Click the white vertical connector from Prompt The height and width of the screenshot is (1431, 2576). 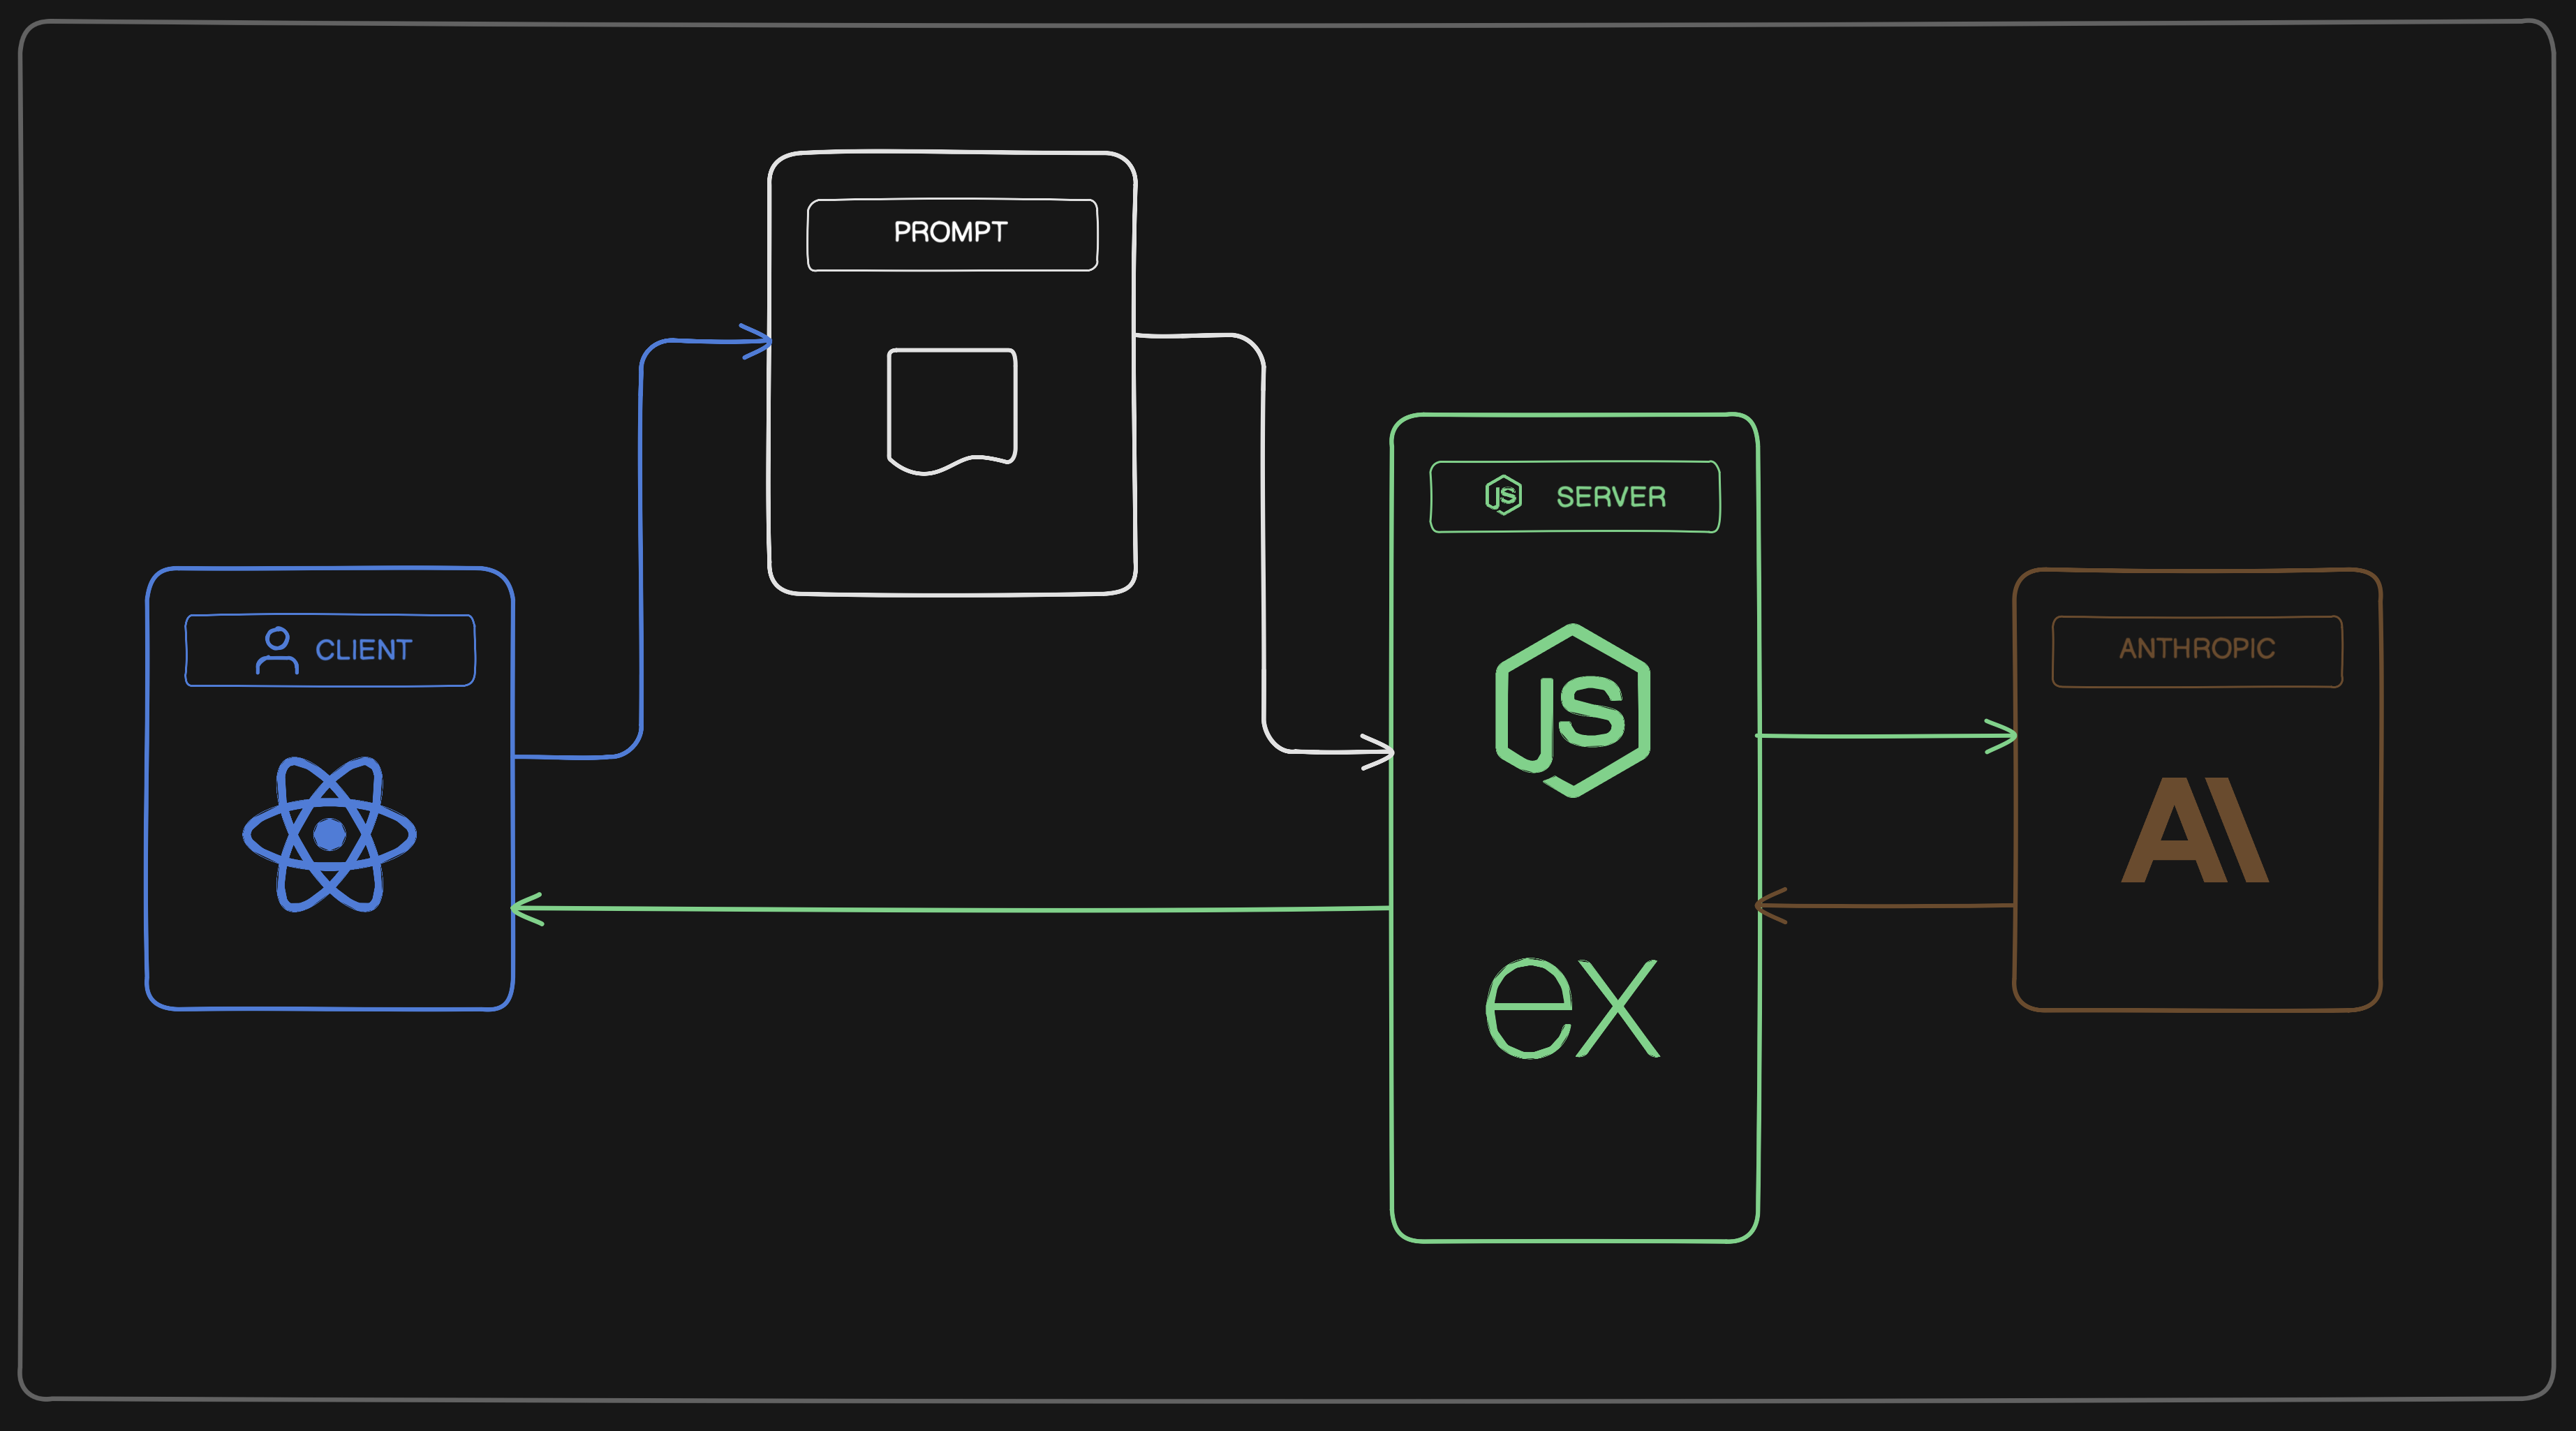pos(1263,550)
